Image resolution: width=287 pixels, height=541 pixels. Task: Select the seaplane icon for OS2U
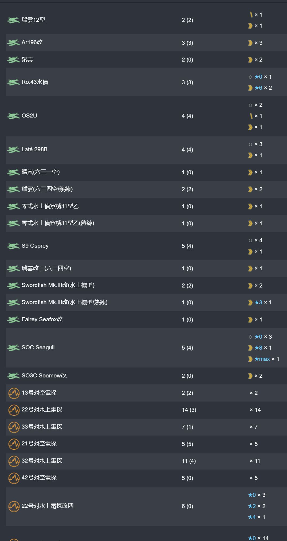tap(13, 116)
